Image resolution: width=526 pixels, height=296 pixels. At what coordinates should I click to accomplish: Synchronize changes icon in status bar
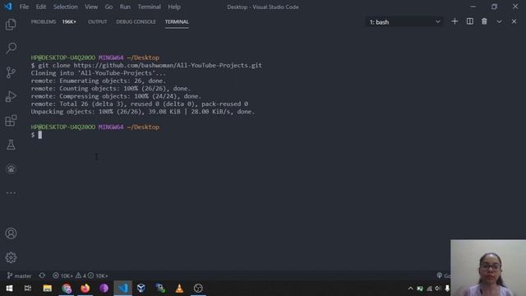(42, 275)
